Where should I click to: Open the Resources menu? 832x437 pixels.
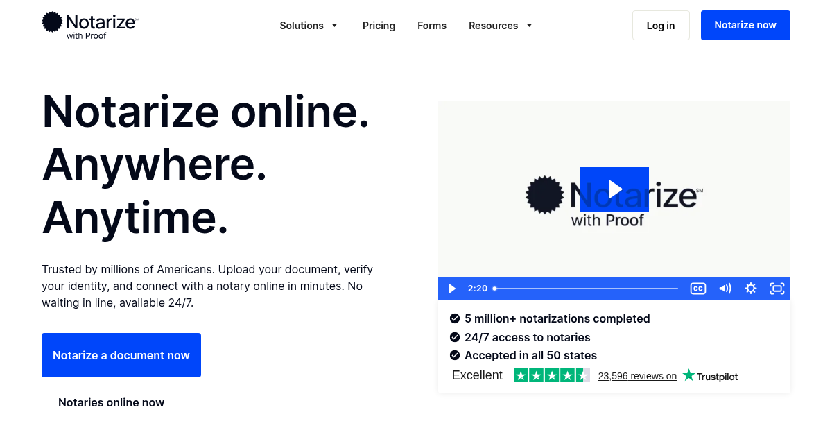pyautogui.click(x=493, y=26)
